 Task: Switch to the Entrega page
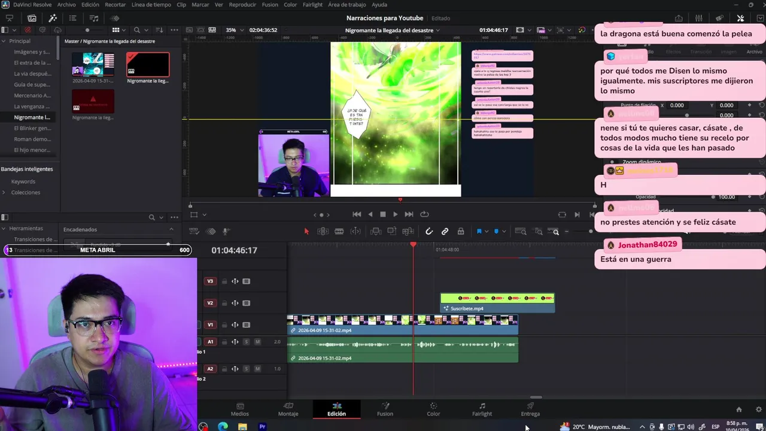tap(530, 409)
